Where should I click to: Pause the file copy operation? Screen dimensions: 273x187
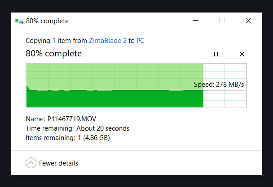coord(216,54)
